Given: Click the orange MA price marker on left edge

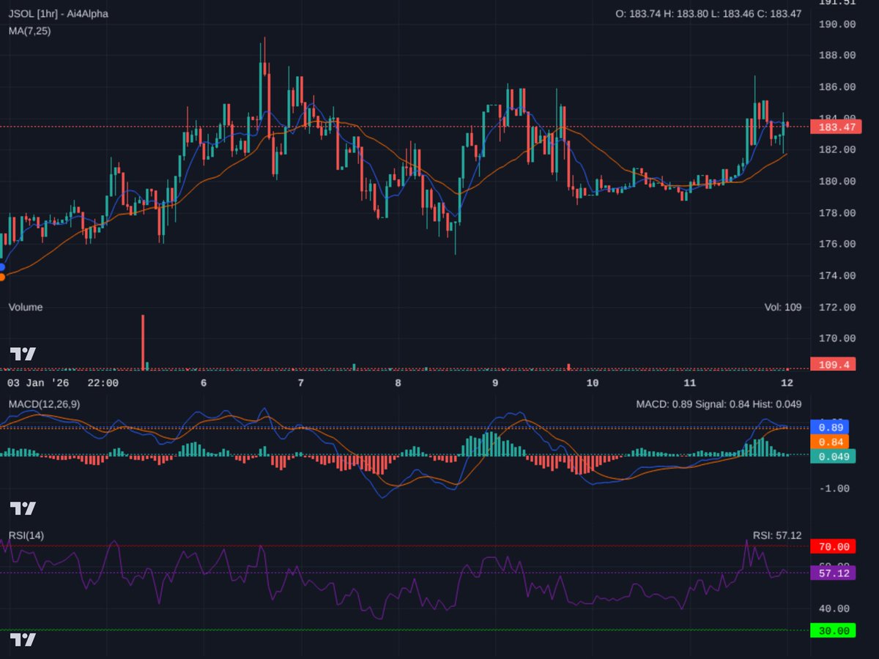Looking at the screenshot, I should tap(1, 278).
